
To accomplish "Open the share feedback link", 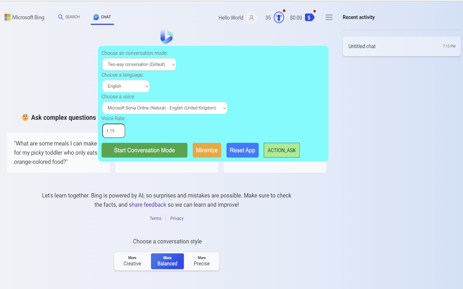I will coord(147,204).
